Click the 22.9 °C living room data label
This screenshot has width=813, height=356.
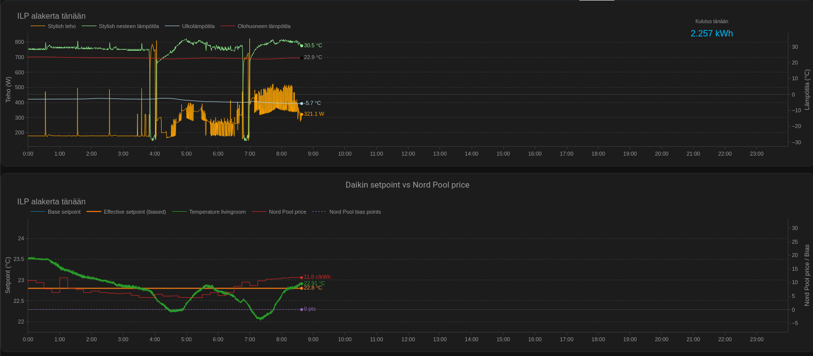point(313,57)
